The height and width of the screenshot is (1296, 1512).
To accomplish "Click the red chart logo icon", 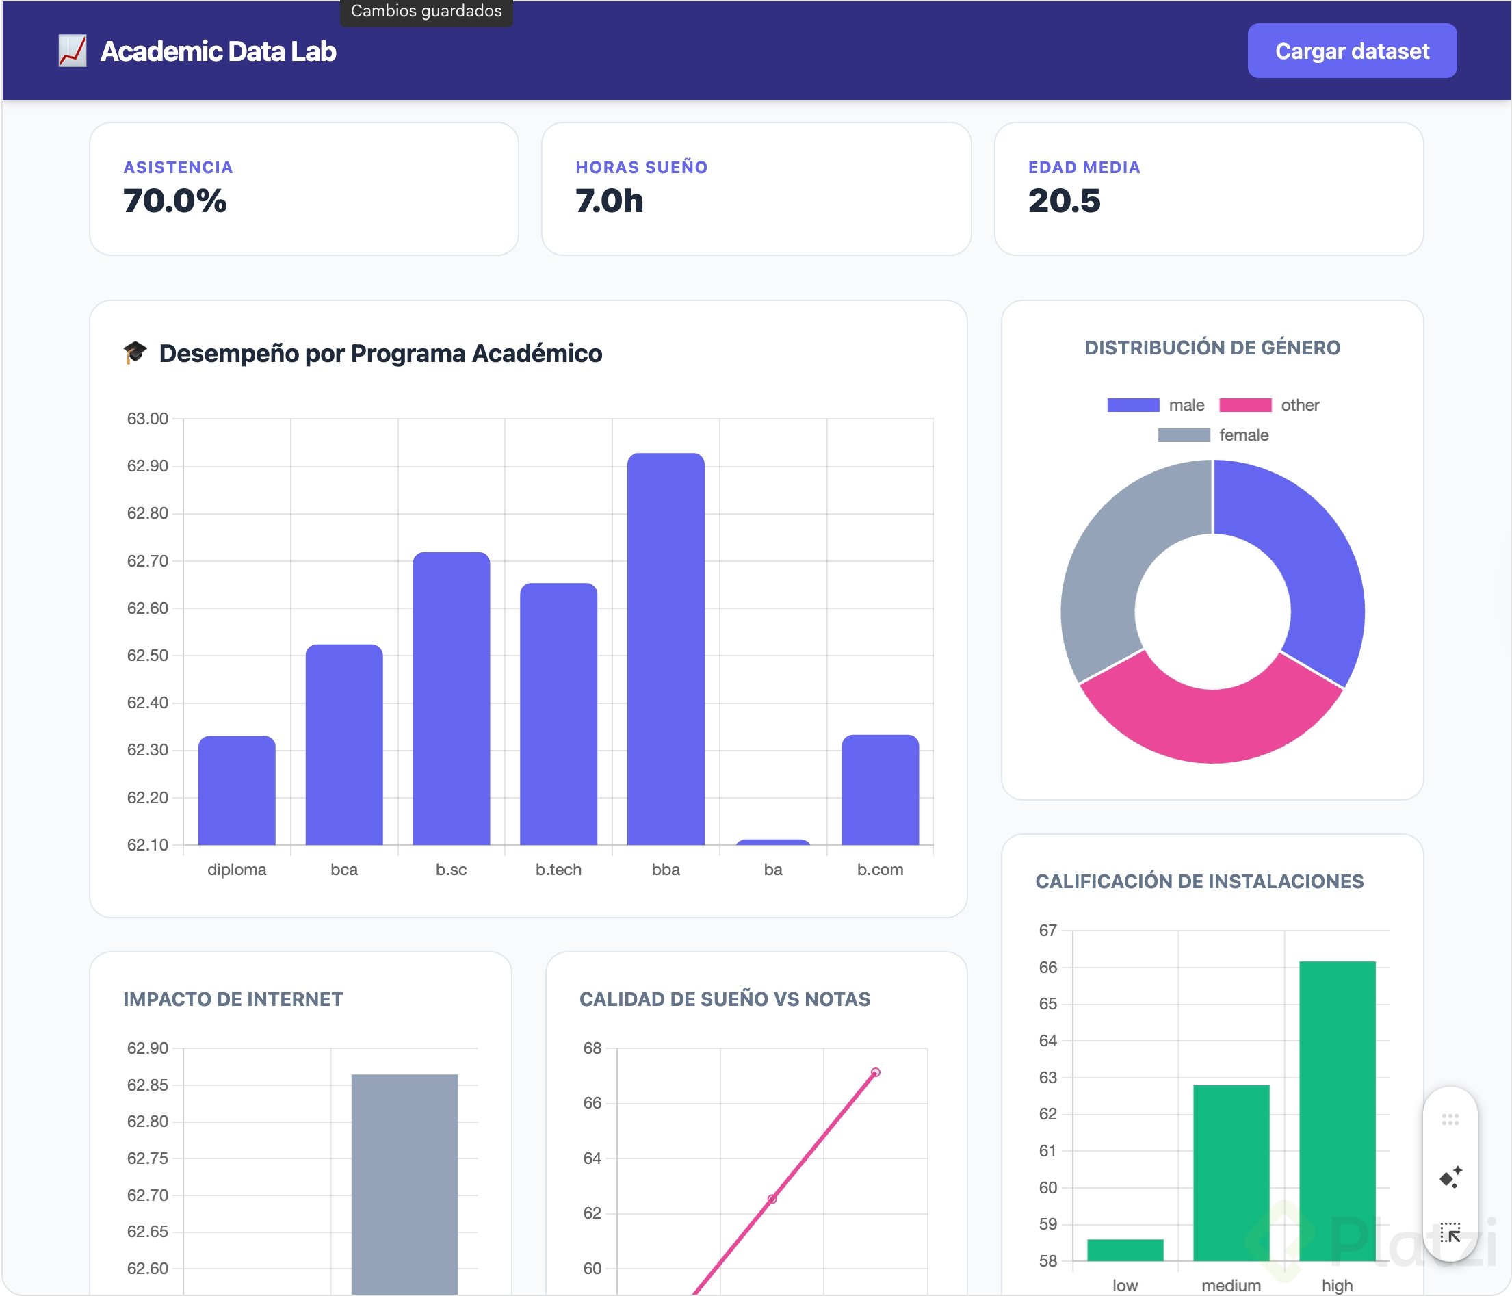I will 73,51.
